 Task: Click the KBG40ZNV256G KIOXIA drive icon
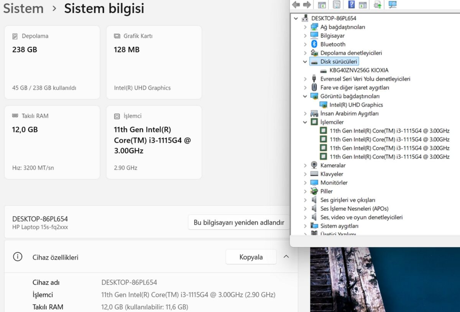tap(324, 70)
